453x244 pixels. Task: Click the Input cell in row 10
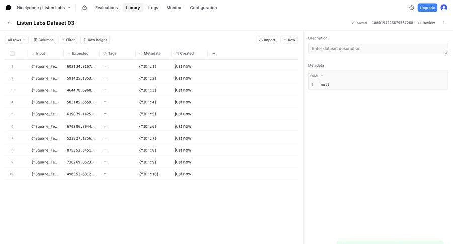45,174
